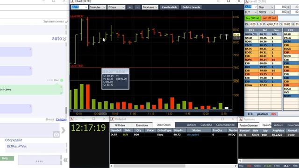This screenshot has width=299, height=168.
Task: Click the Delete Levels button
Action: point(191,7)
